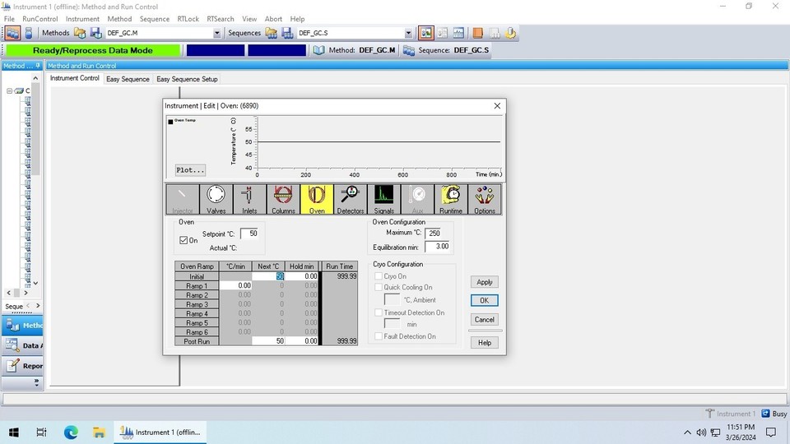Image resolution: width=790 pixels, height=444 pixels.
Task: Click the Maximum °C input field
Action: tap(433, 233)
